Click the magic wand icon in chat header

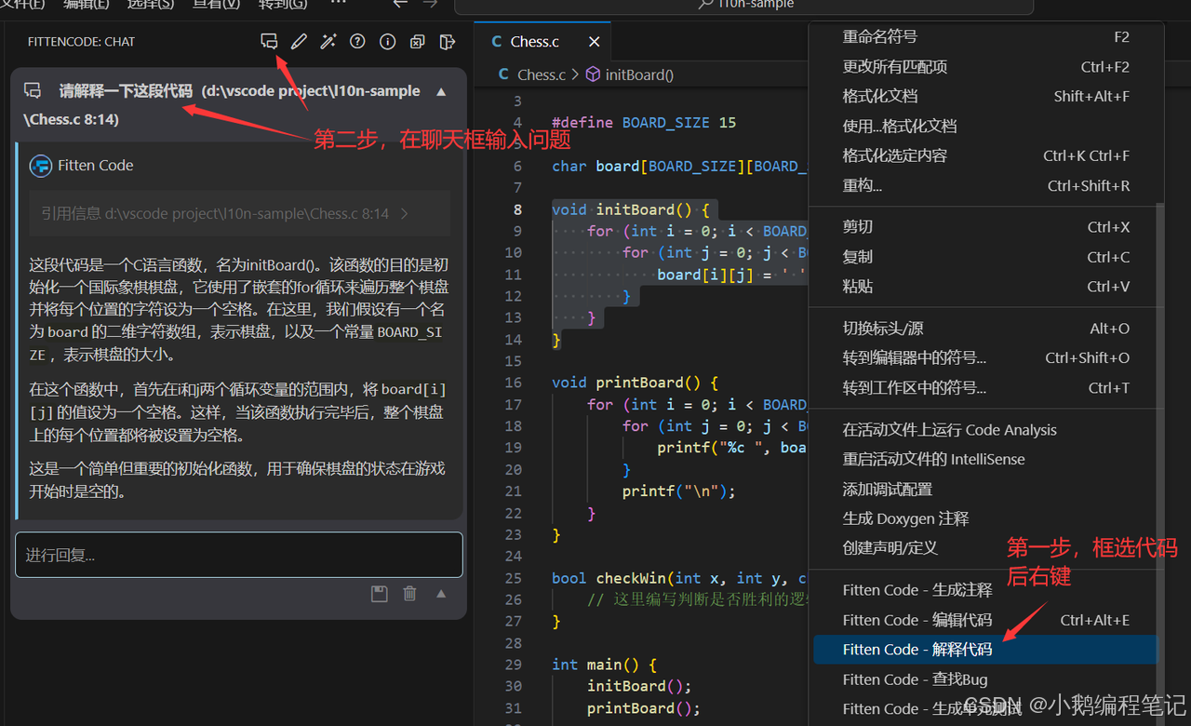click(x=328, y=42)
